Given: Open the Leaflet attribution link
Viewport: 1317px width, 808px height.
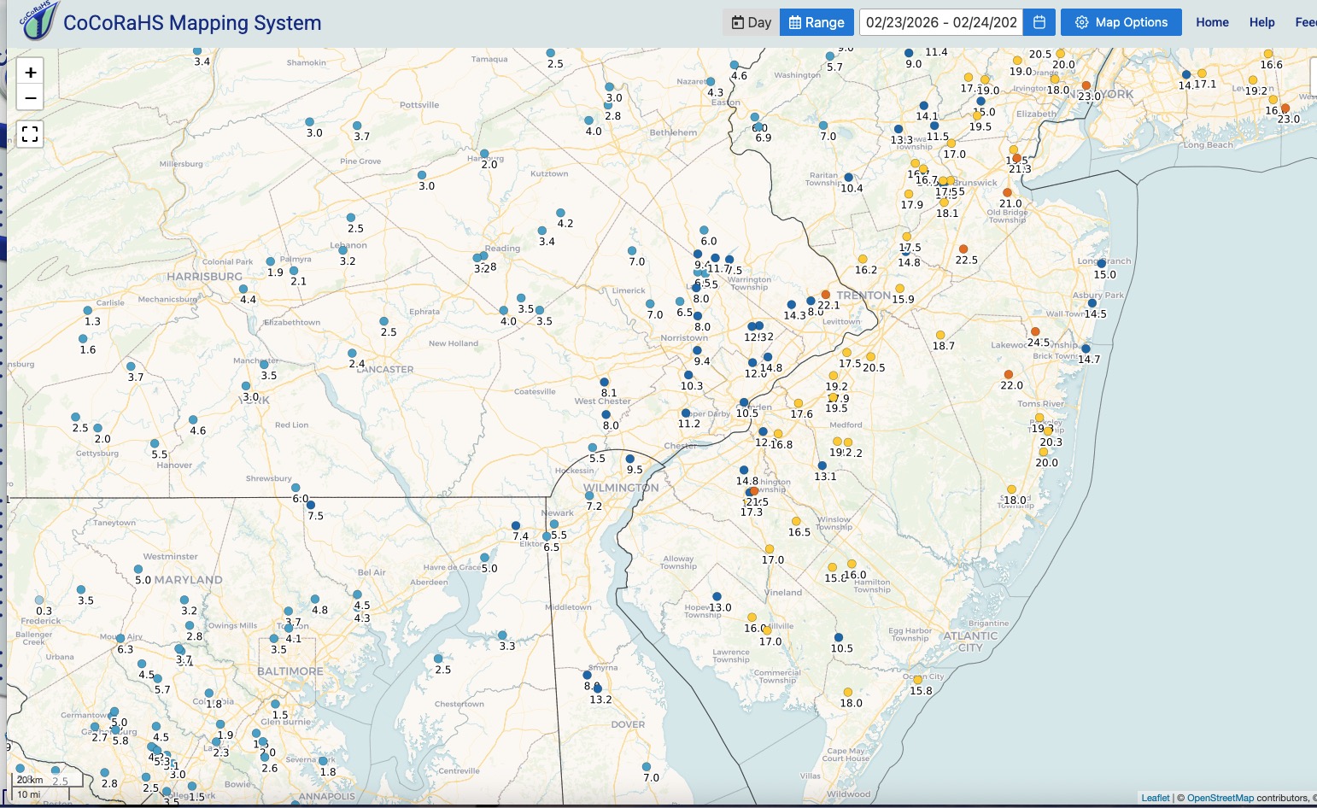Looking at the screenshot, I should click(x=1155, y=798).
